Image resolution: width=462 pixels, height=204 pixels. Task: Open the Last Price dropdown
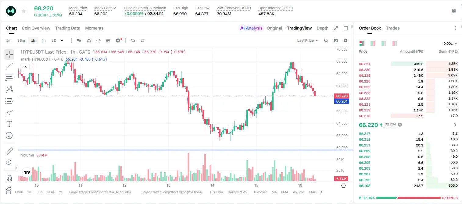pos(307,40)
